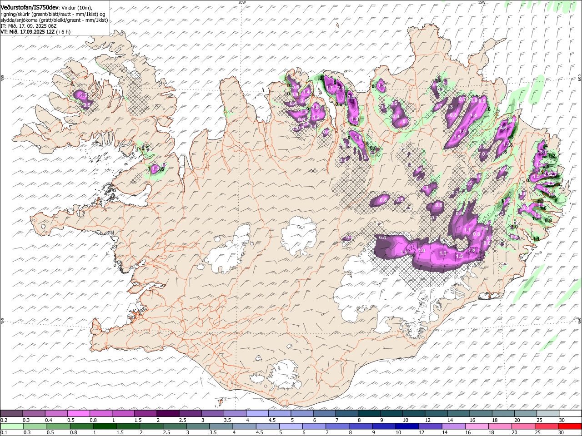Select the 'rigning/skúrir (grænt/blátt/rautt - mm/1klst) og' line
Screen dimensions: 582x436
(x=53, y=14)
